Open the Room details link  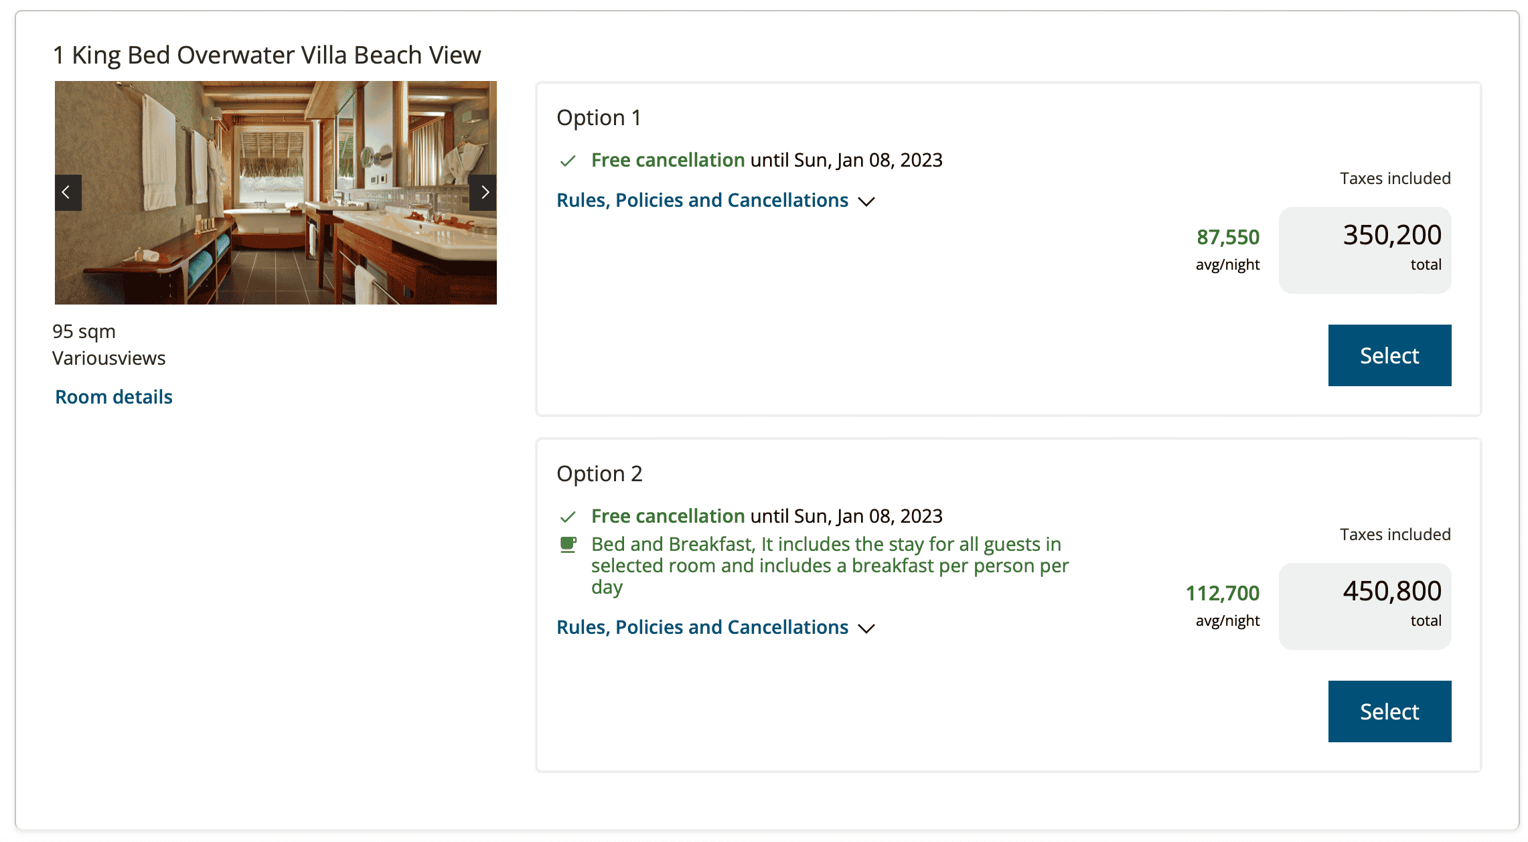[x=114, y=397]
